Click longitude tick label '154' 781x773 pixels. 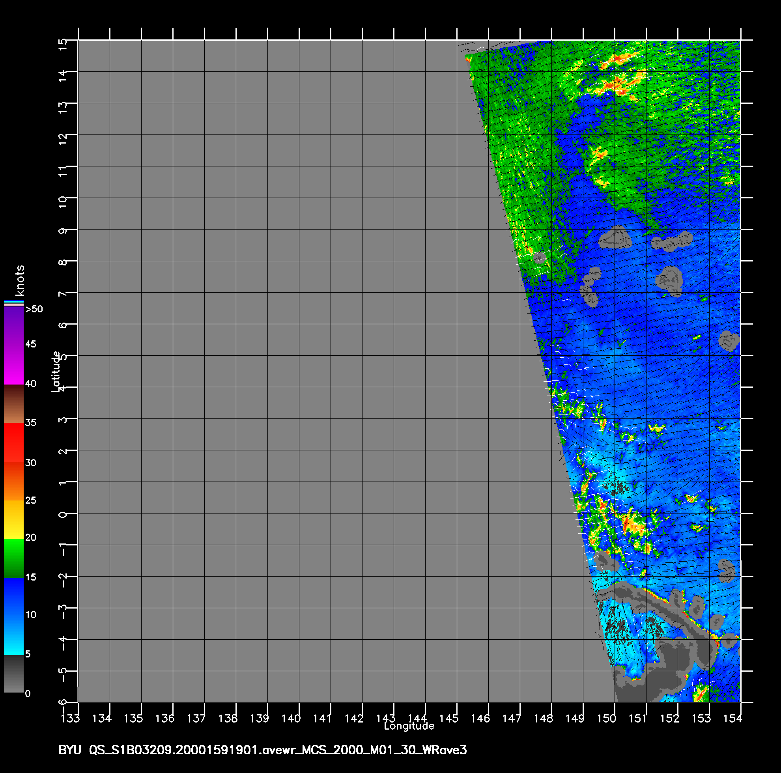(732, 719)
